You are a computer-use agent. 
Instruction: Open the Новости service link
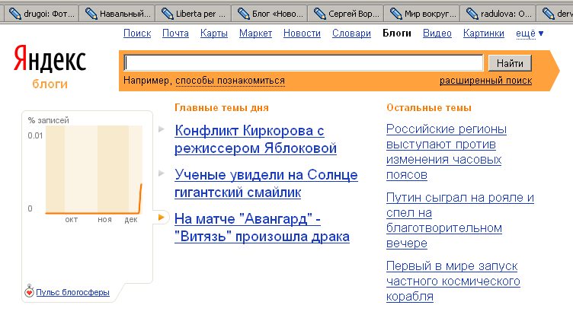[x=302, y=33]
